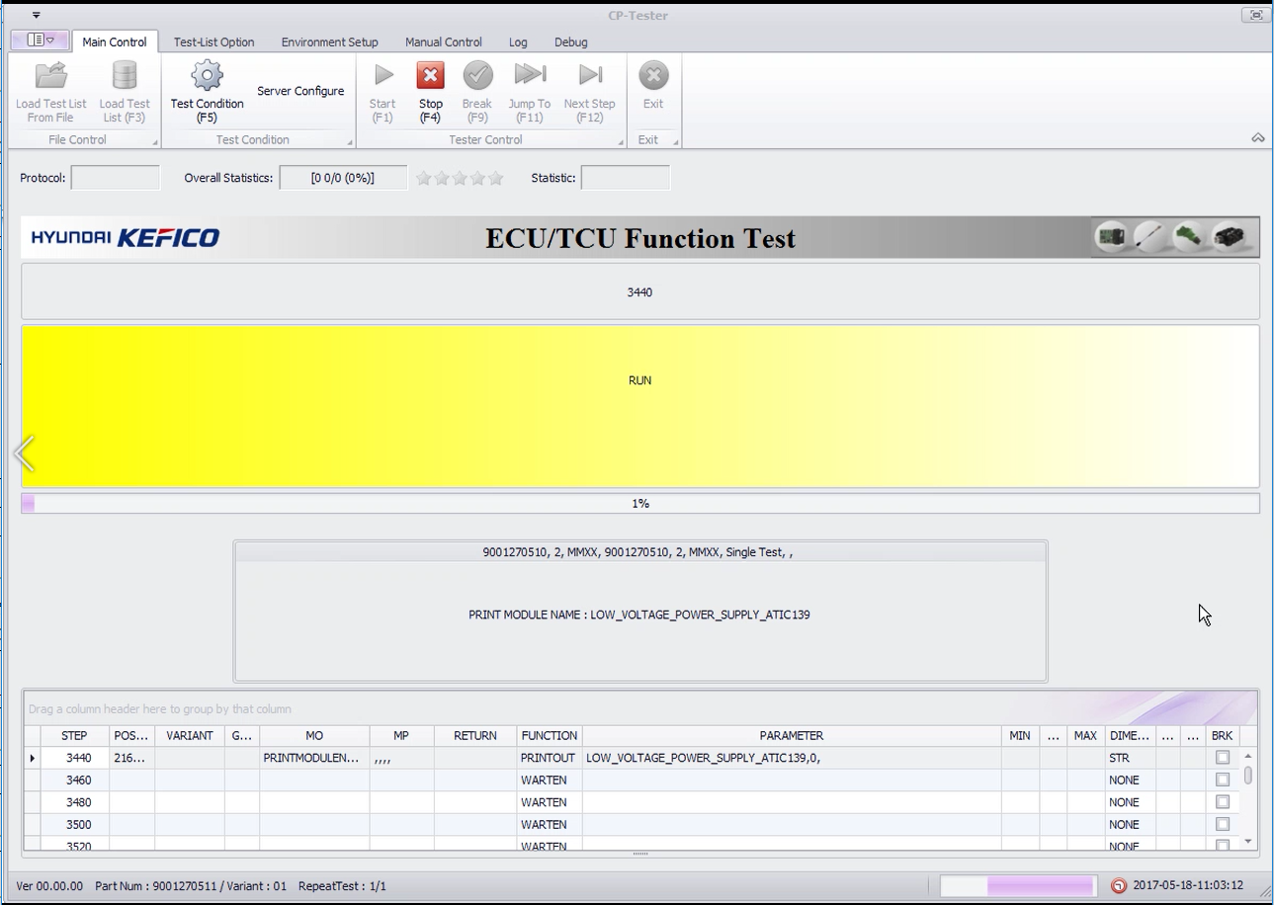Switch to the Environment Setup tab
Viewport: 1274px width, 905px height.
click(329, 41)
